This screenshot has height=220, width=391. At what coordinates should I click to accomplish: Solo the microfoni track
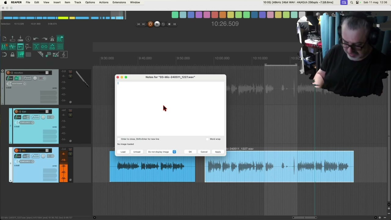pyautogui.click(x=70, y=76)
